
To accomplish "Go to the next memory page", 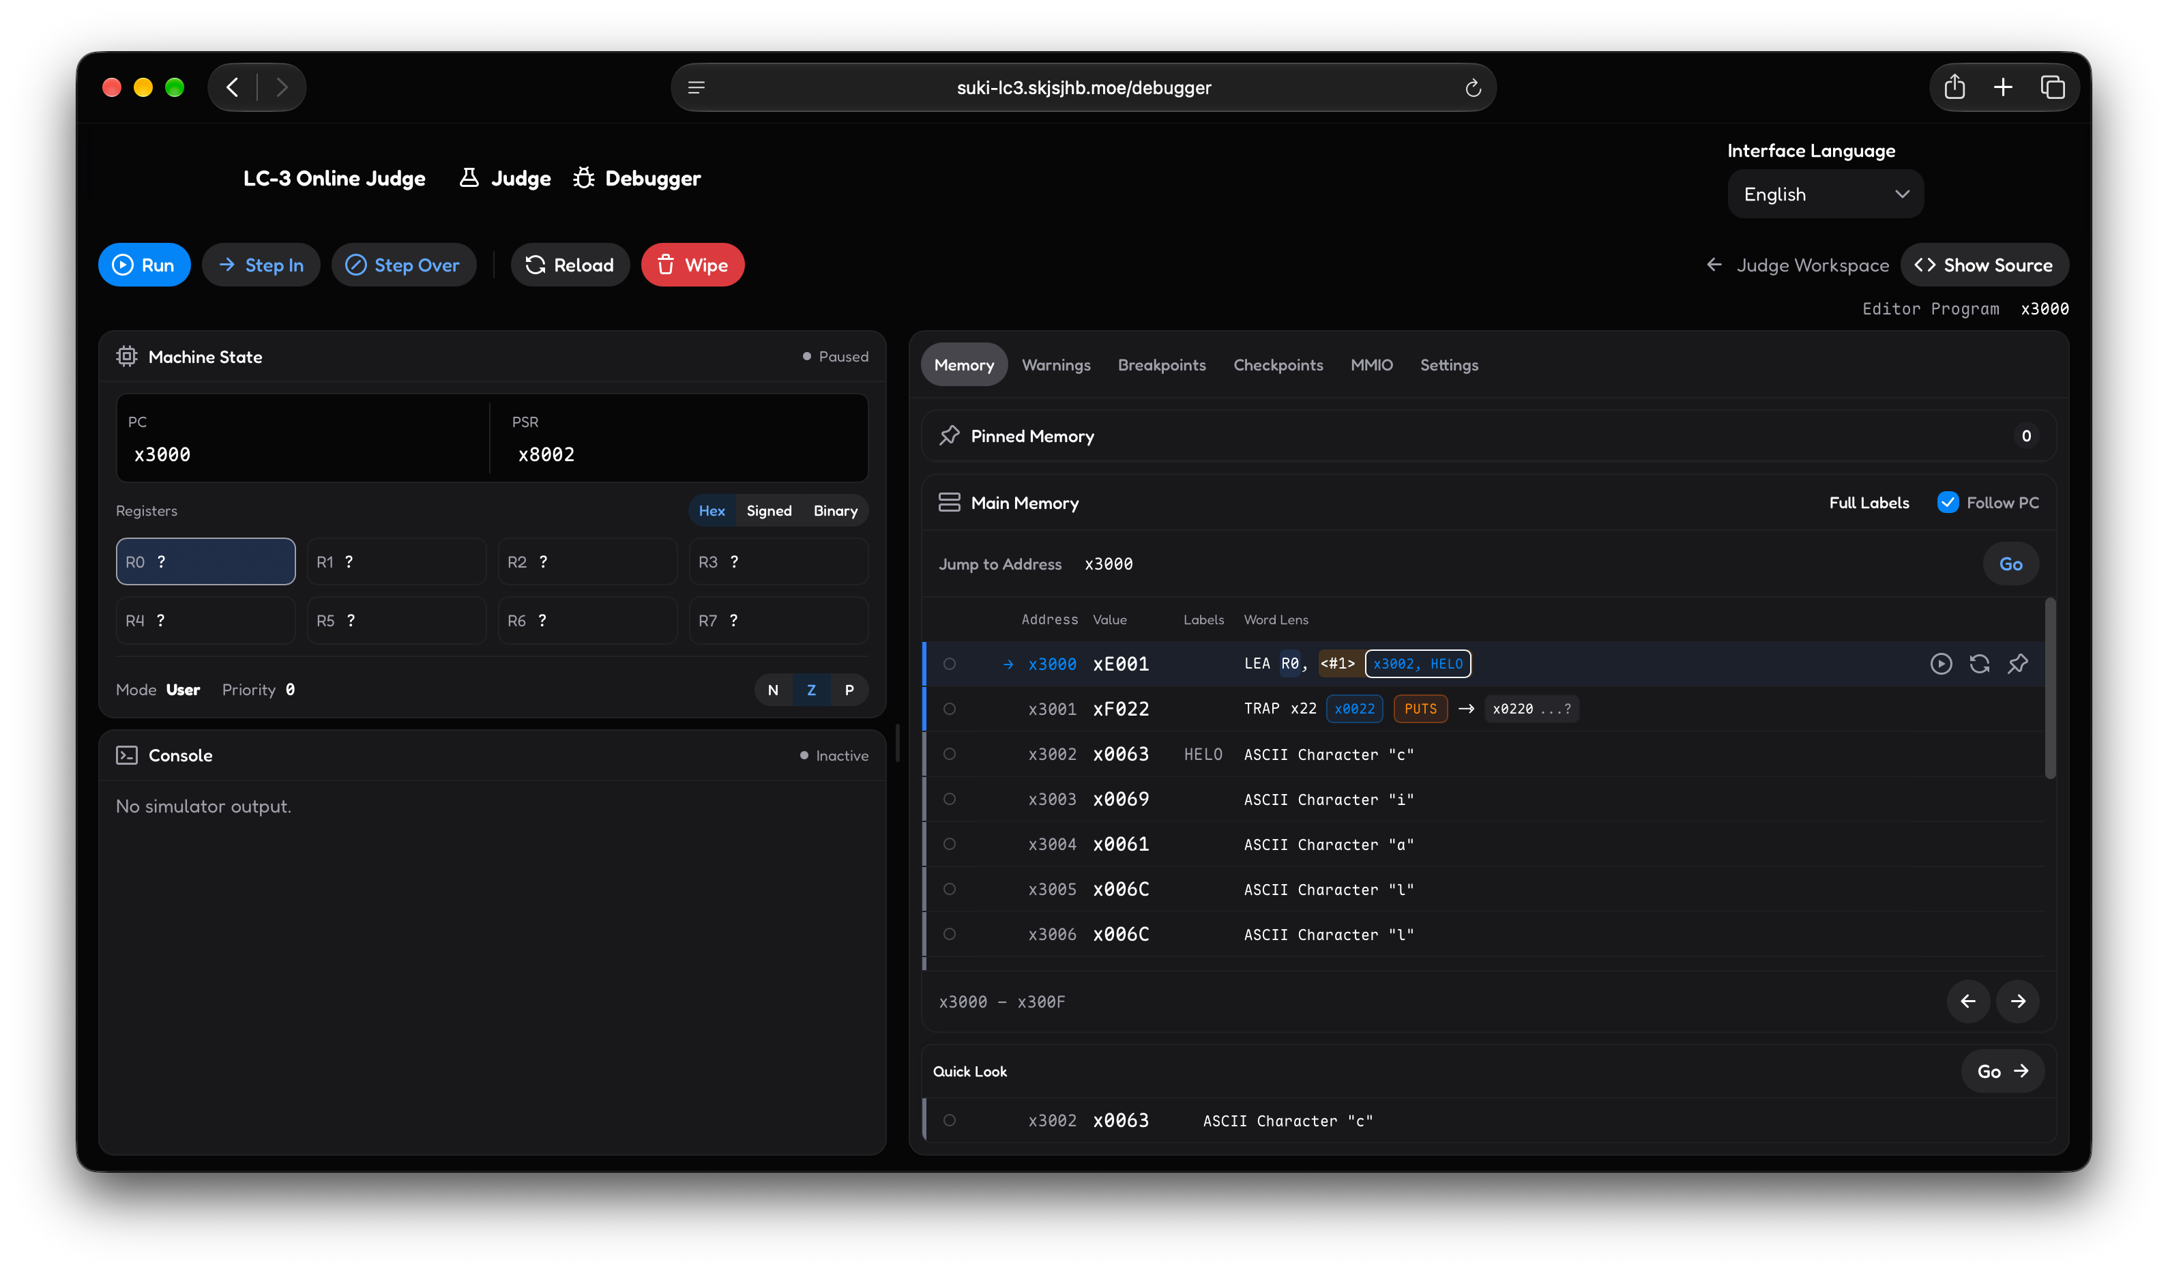I will pyautogui.click(x=2017, y=1001).
